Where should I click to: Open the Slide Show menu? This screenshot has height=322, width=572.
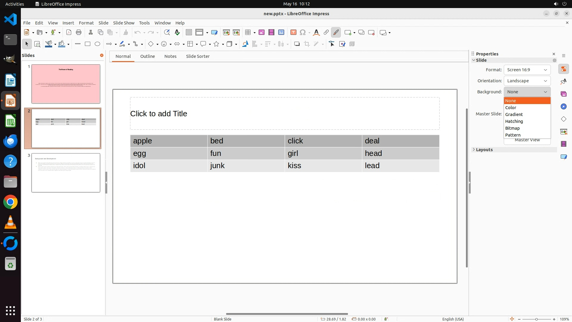[x=124, y=23]
